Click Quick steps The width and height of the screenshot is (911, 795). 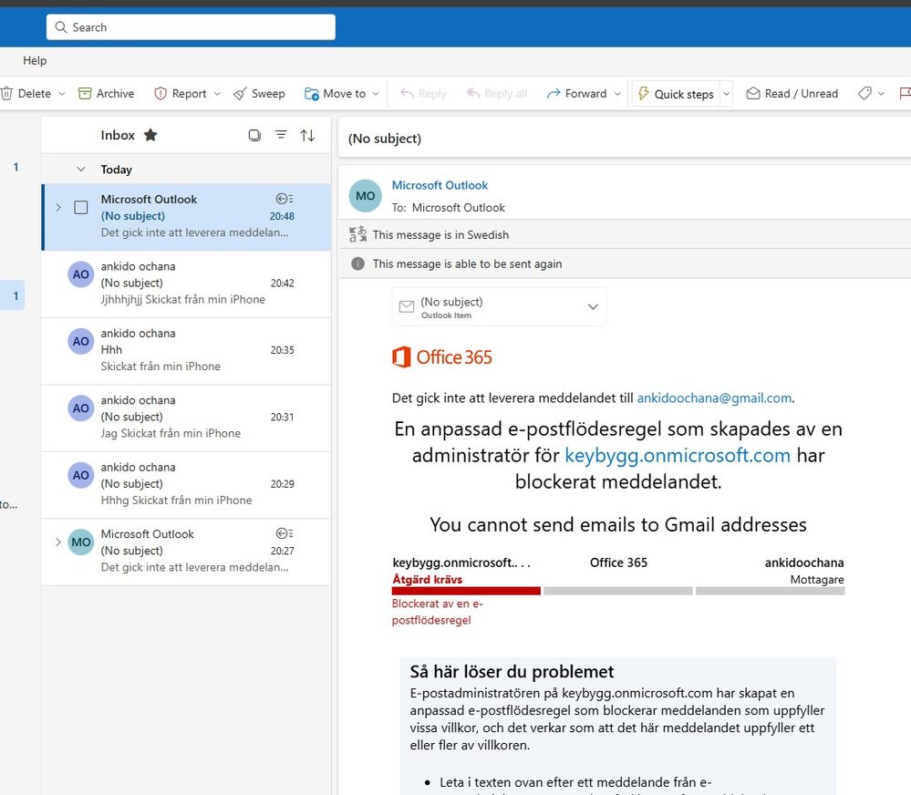click(676, 94)
